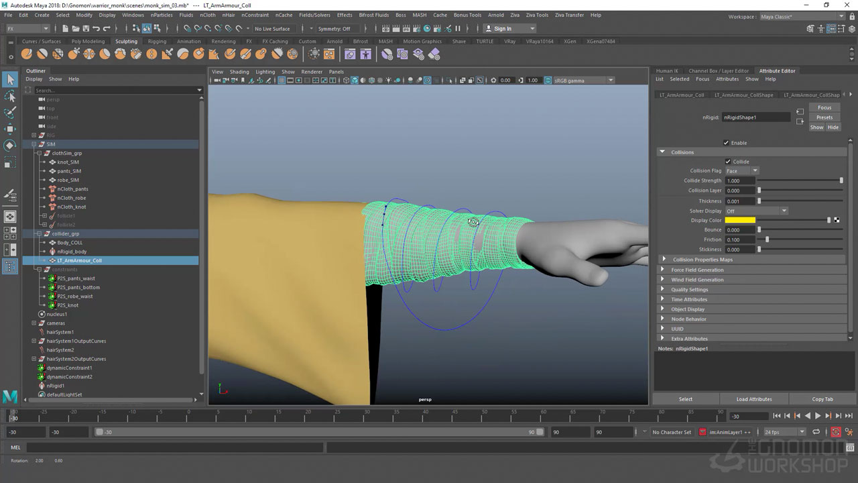Toggle the Collide checkbox
The width and height of the screenshot is (858, 483).
(x=728, y=162)
